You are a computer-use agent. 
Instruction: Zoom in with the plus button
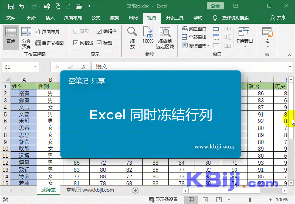(x=270, y=200)
